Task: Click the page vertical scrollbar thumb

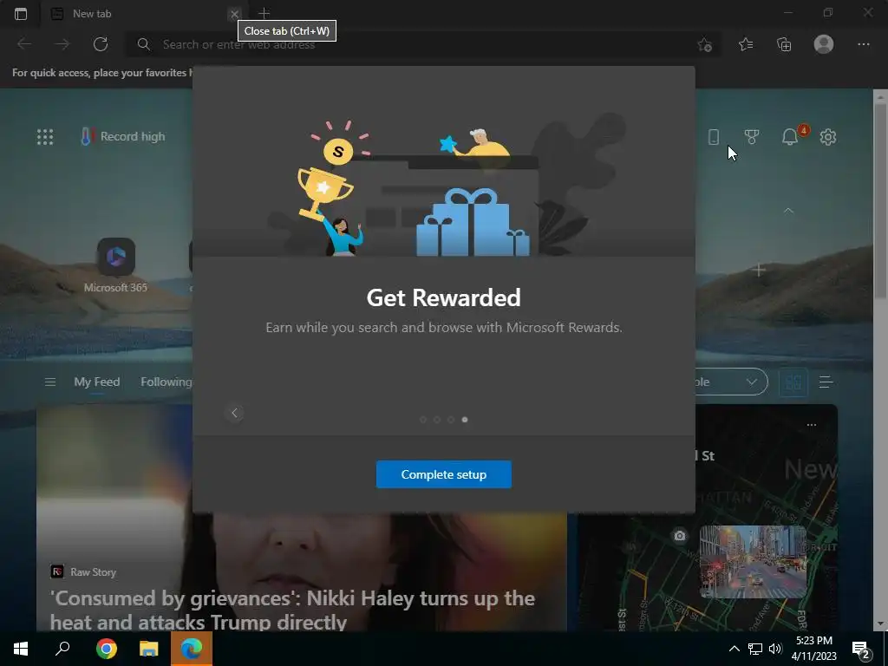Action: [x=880, y=200]
